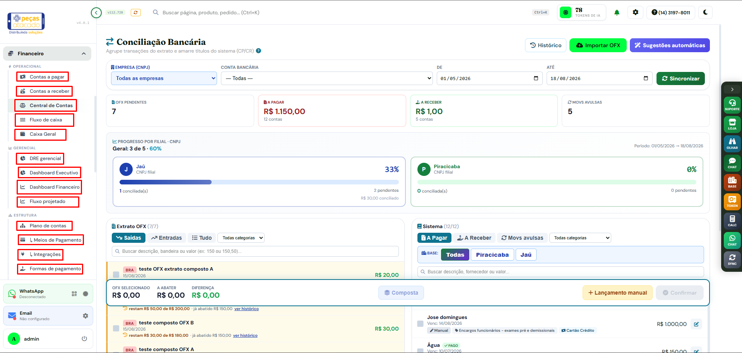Click the Importar OFX button
This screenshot has width=742, height=353.
point(598,45)
